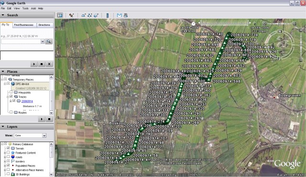Uncheck the 20060914 track checkbox

pos(14,100)
